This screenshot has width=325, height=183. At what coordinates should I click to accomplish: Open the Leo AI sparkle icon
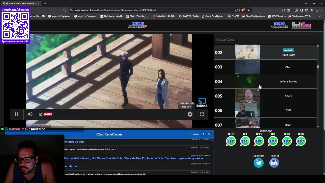[x=312, y=10]
